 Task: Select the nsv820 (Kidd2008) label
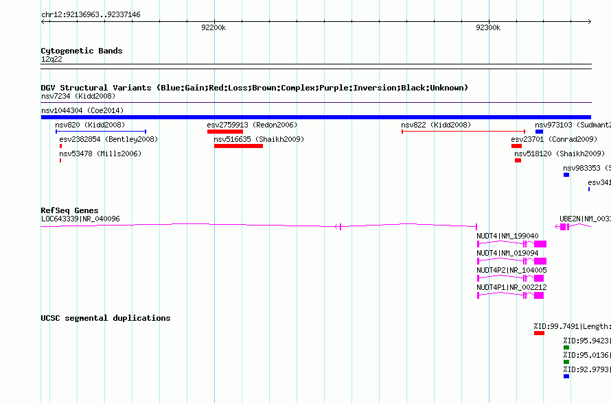(x=90, y=125)
